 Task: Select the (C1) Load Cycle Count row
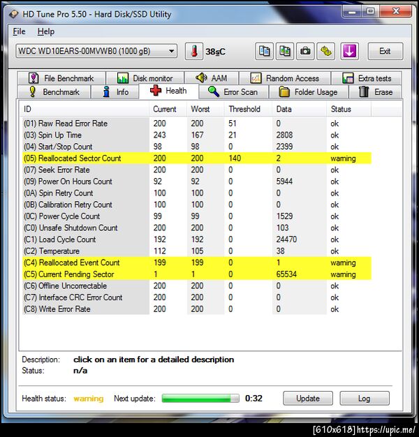click(x=197, y=239)
